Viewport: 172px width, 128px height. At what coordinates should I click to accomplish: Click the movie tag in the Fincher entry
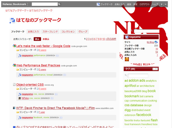click(x=46, y=118)
